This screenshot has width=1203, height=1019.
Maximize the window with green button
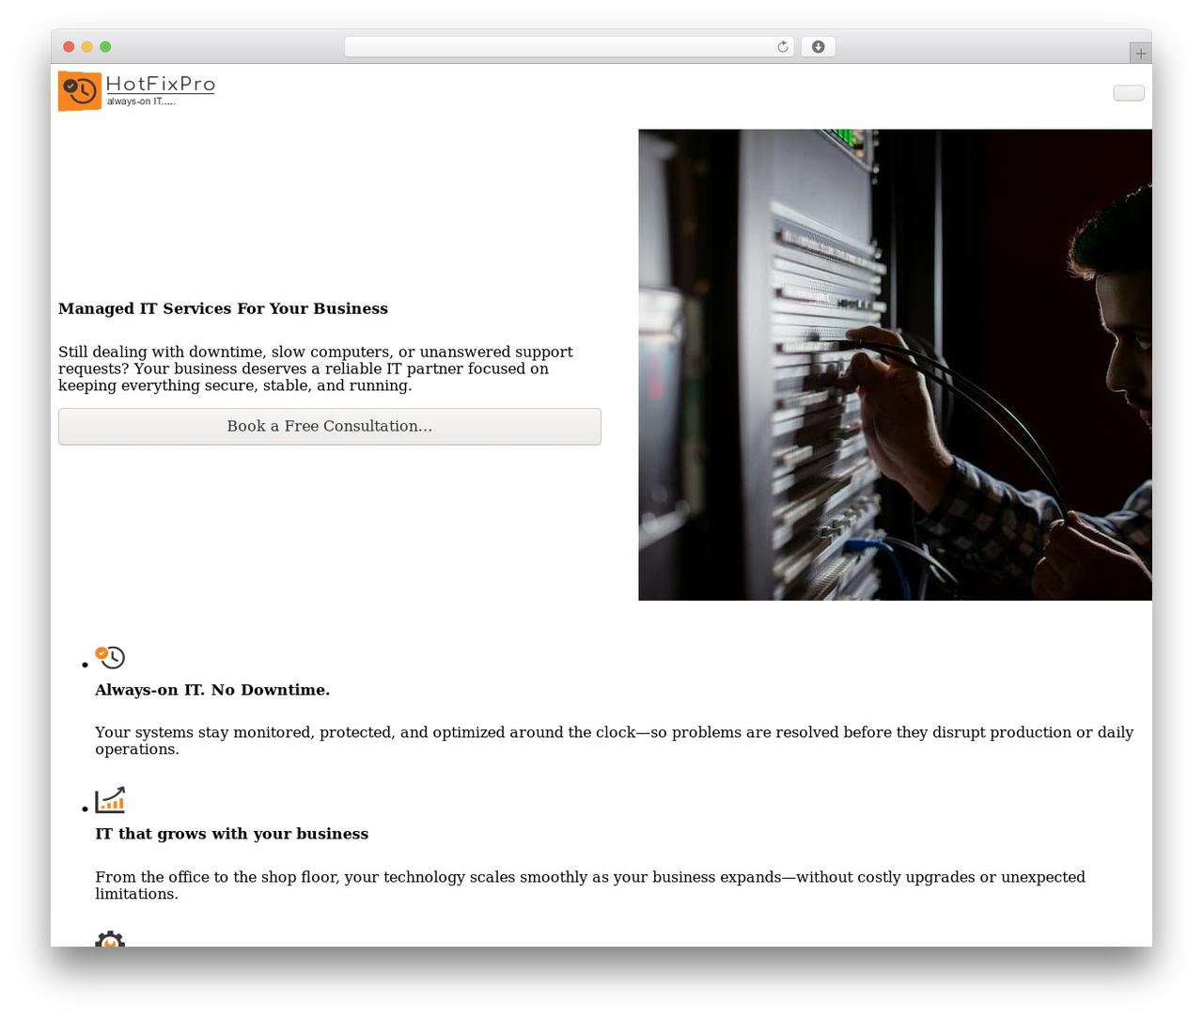(105, 47)
